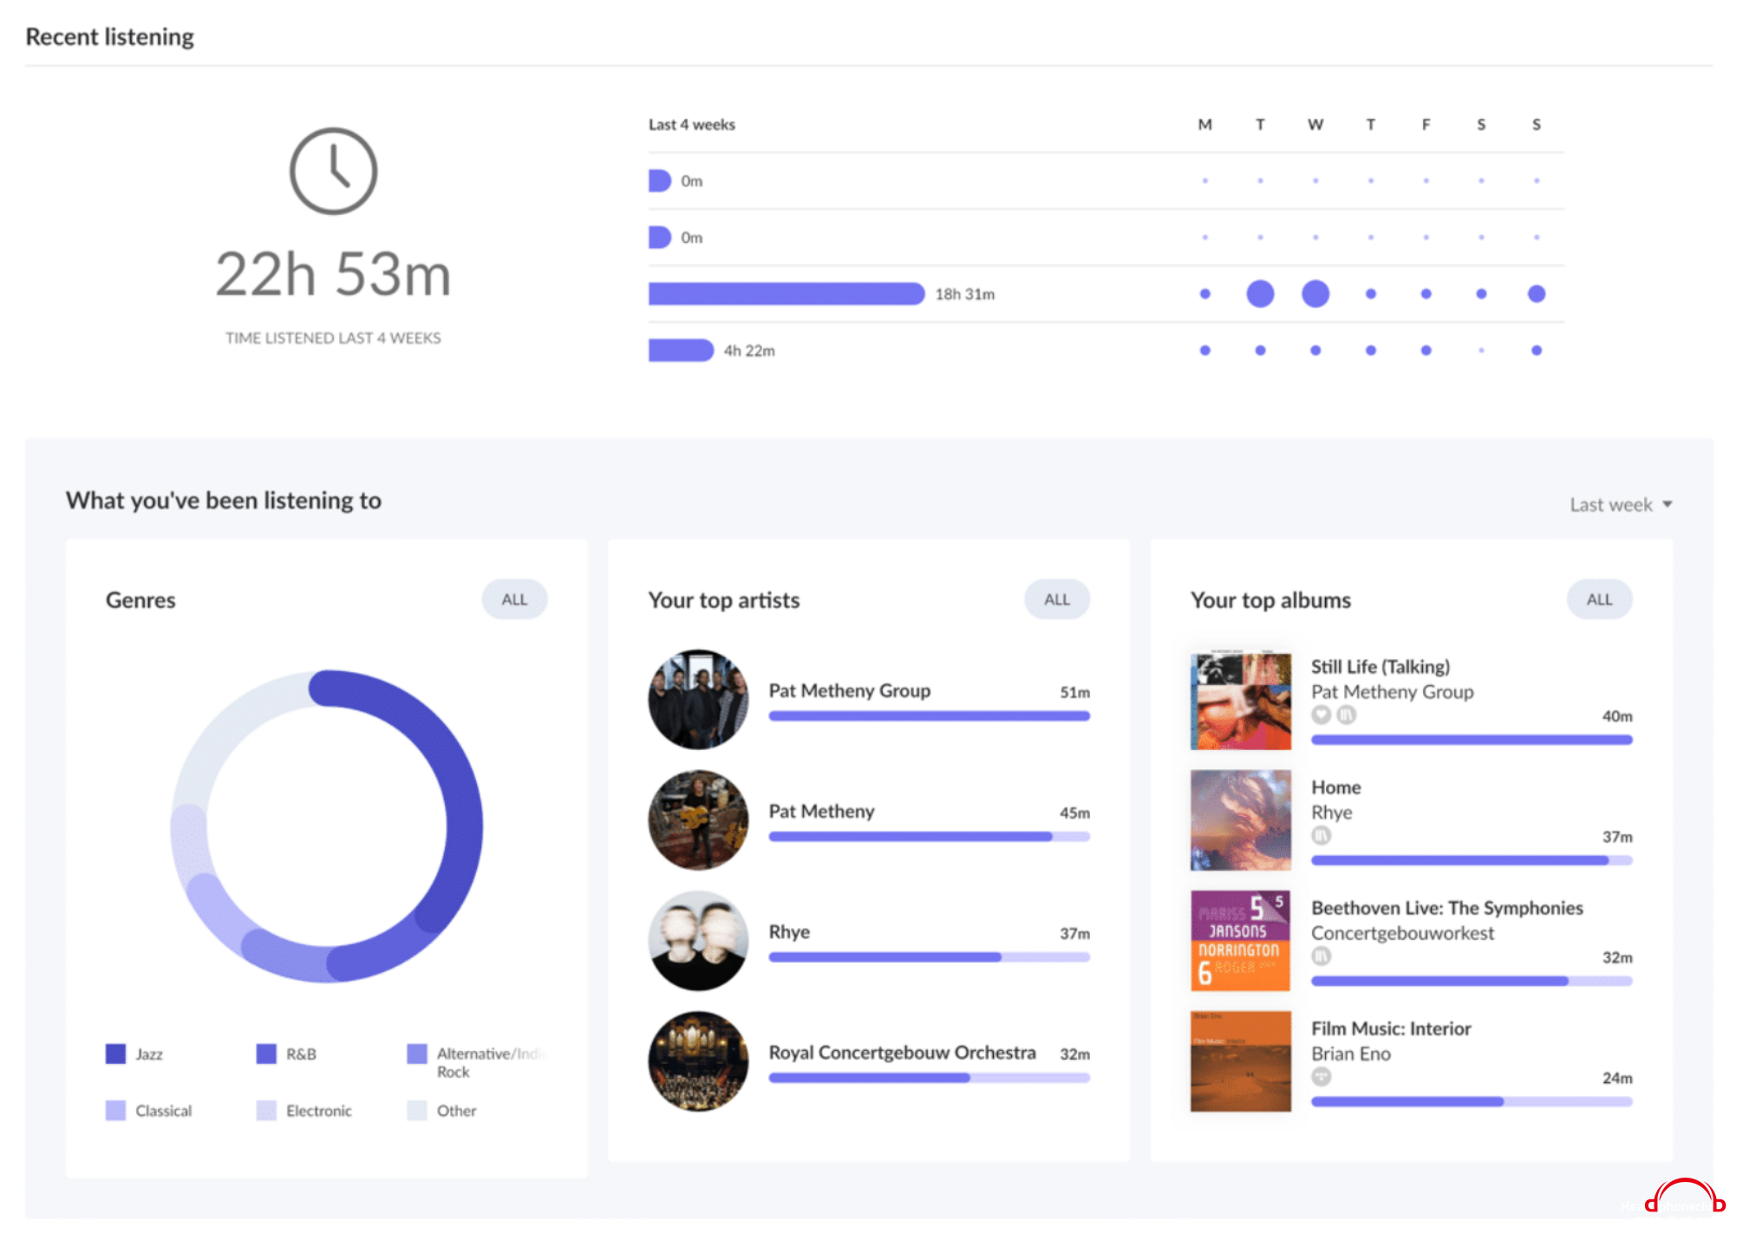The height and width of the screenshot is (1234, 1756).
Task: Click the Film Music: Interior album title
Action: coord(1390,1028)
